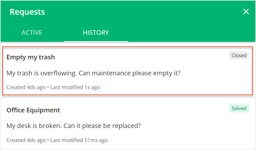The height and width of the screenshot is (150, 256).
Task: Close the Requests panel with the X icon
Action: click(x=246, y=12)
